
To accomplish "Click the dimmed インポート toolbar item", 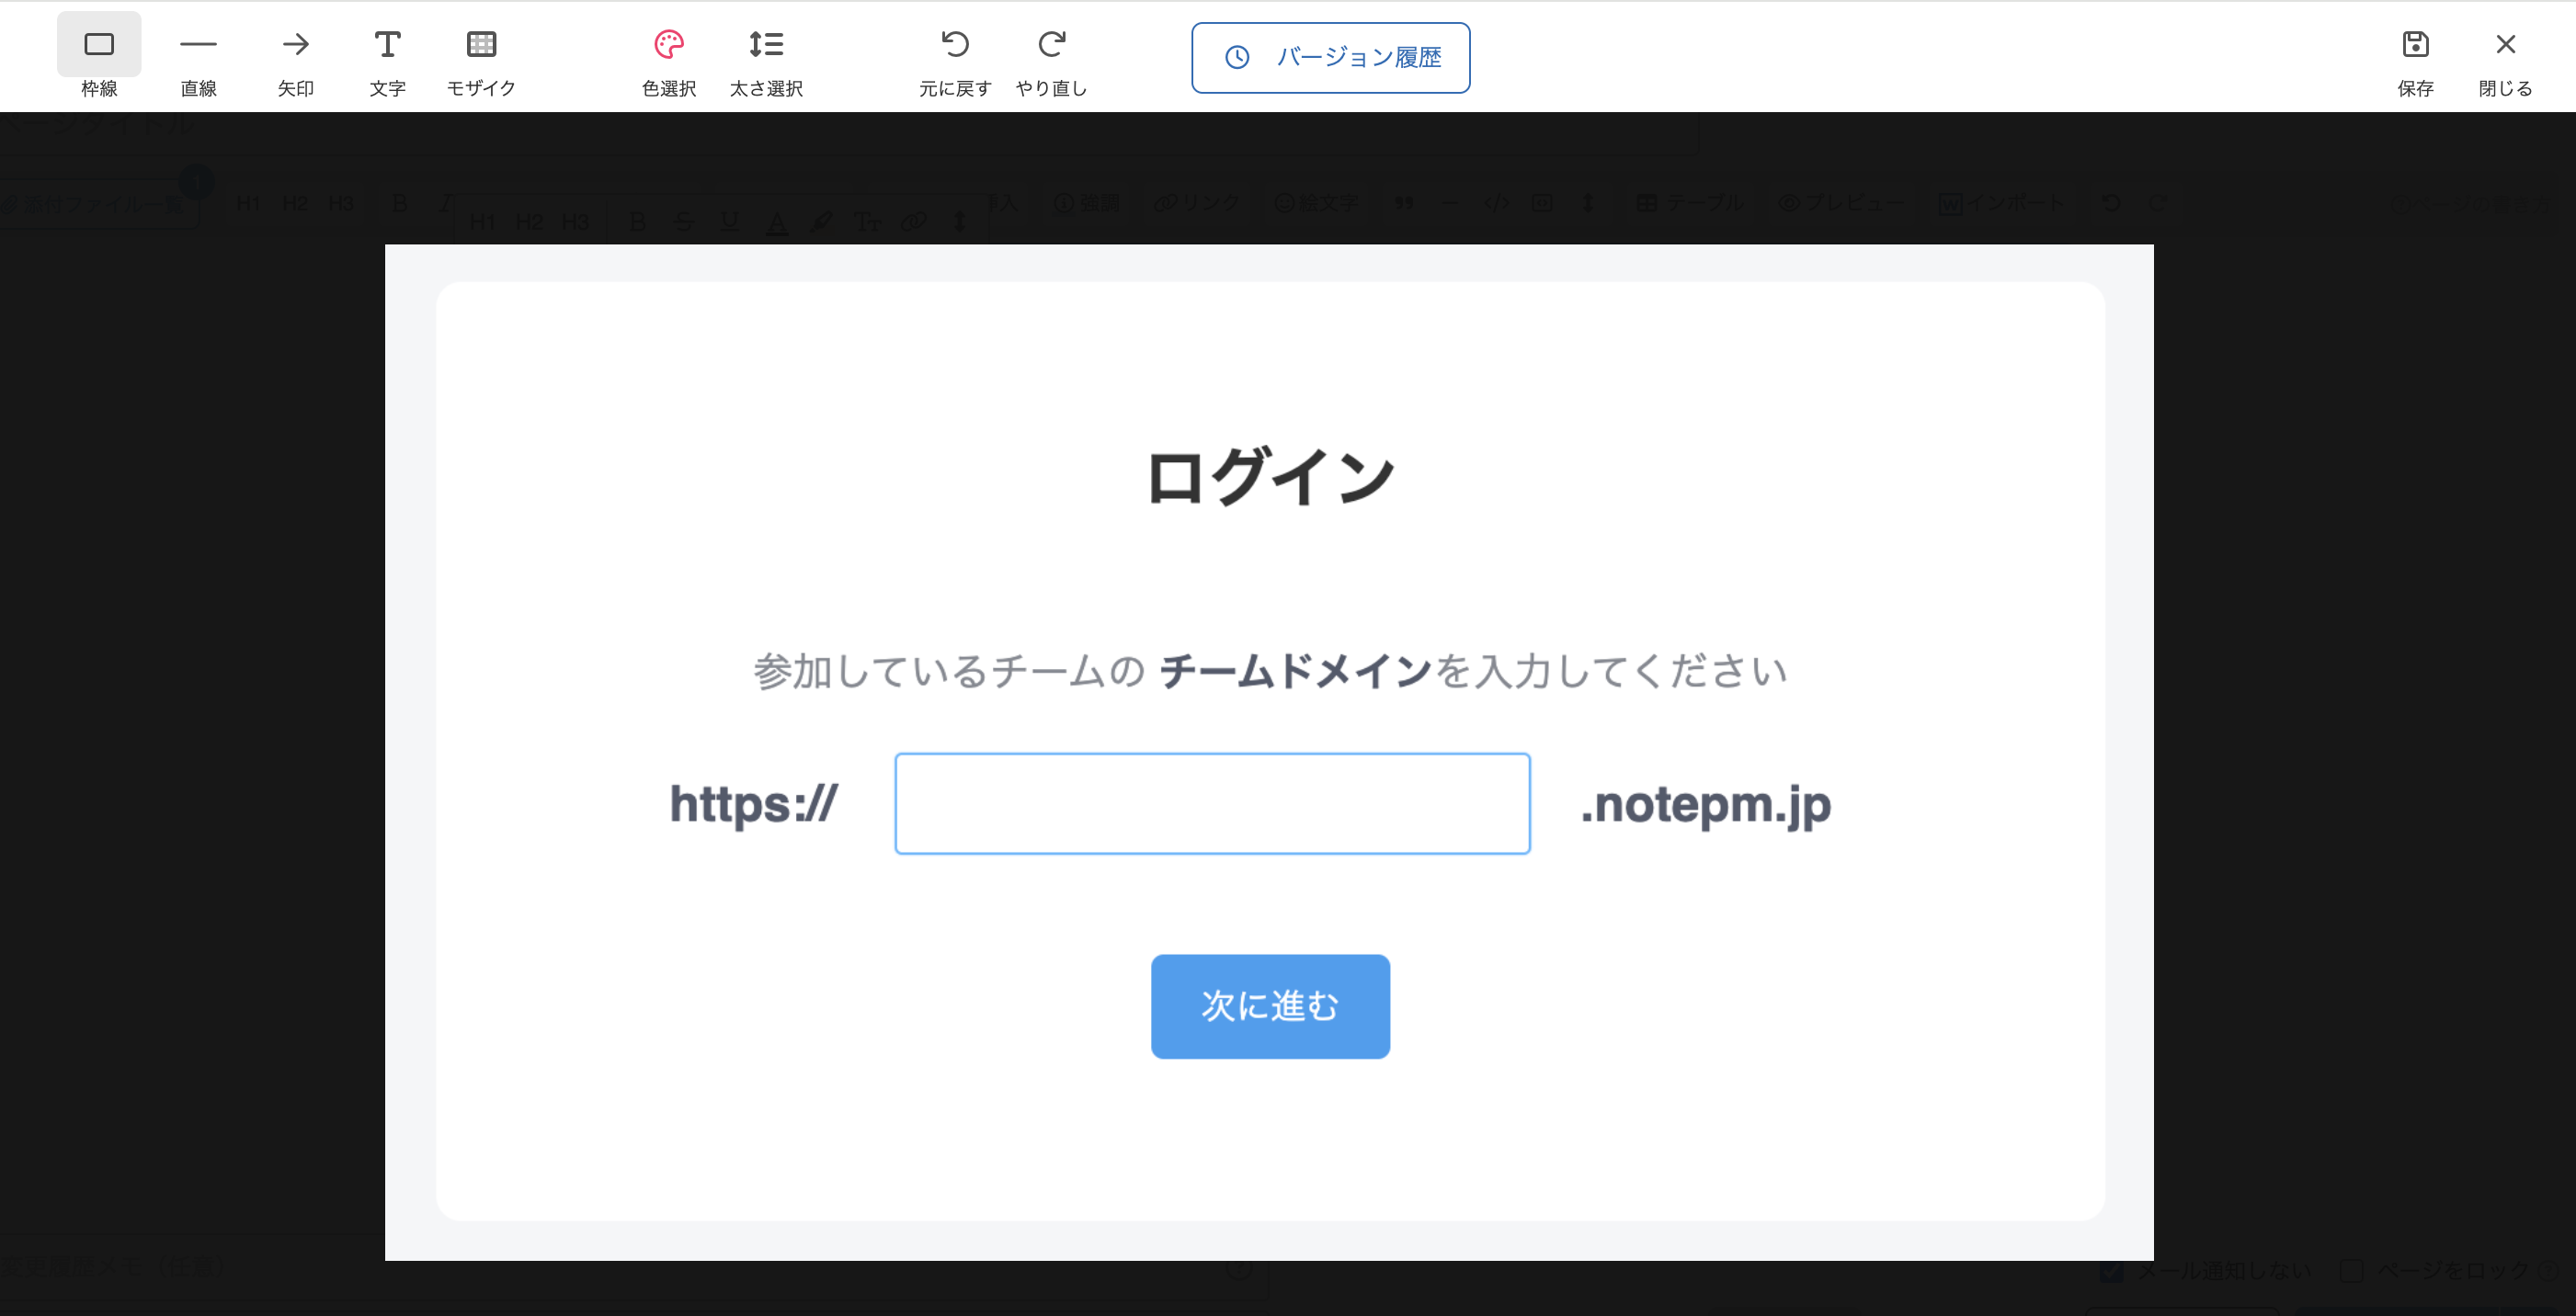I will coord(2002,203).
